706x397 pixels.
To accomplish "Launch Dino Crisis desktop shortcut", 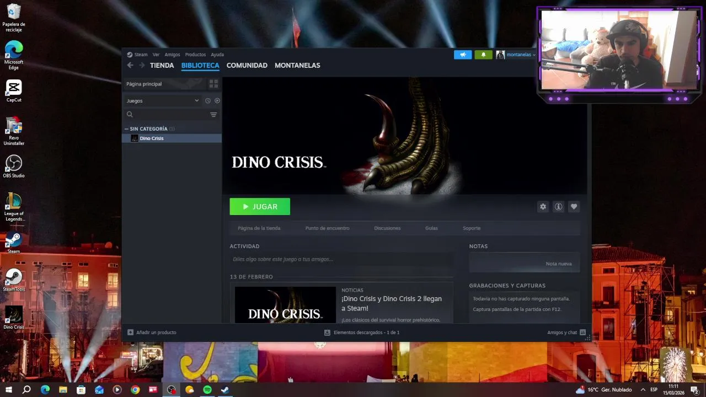I will (14, 318).
